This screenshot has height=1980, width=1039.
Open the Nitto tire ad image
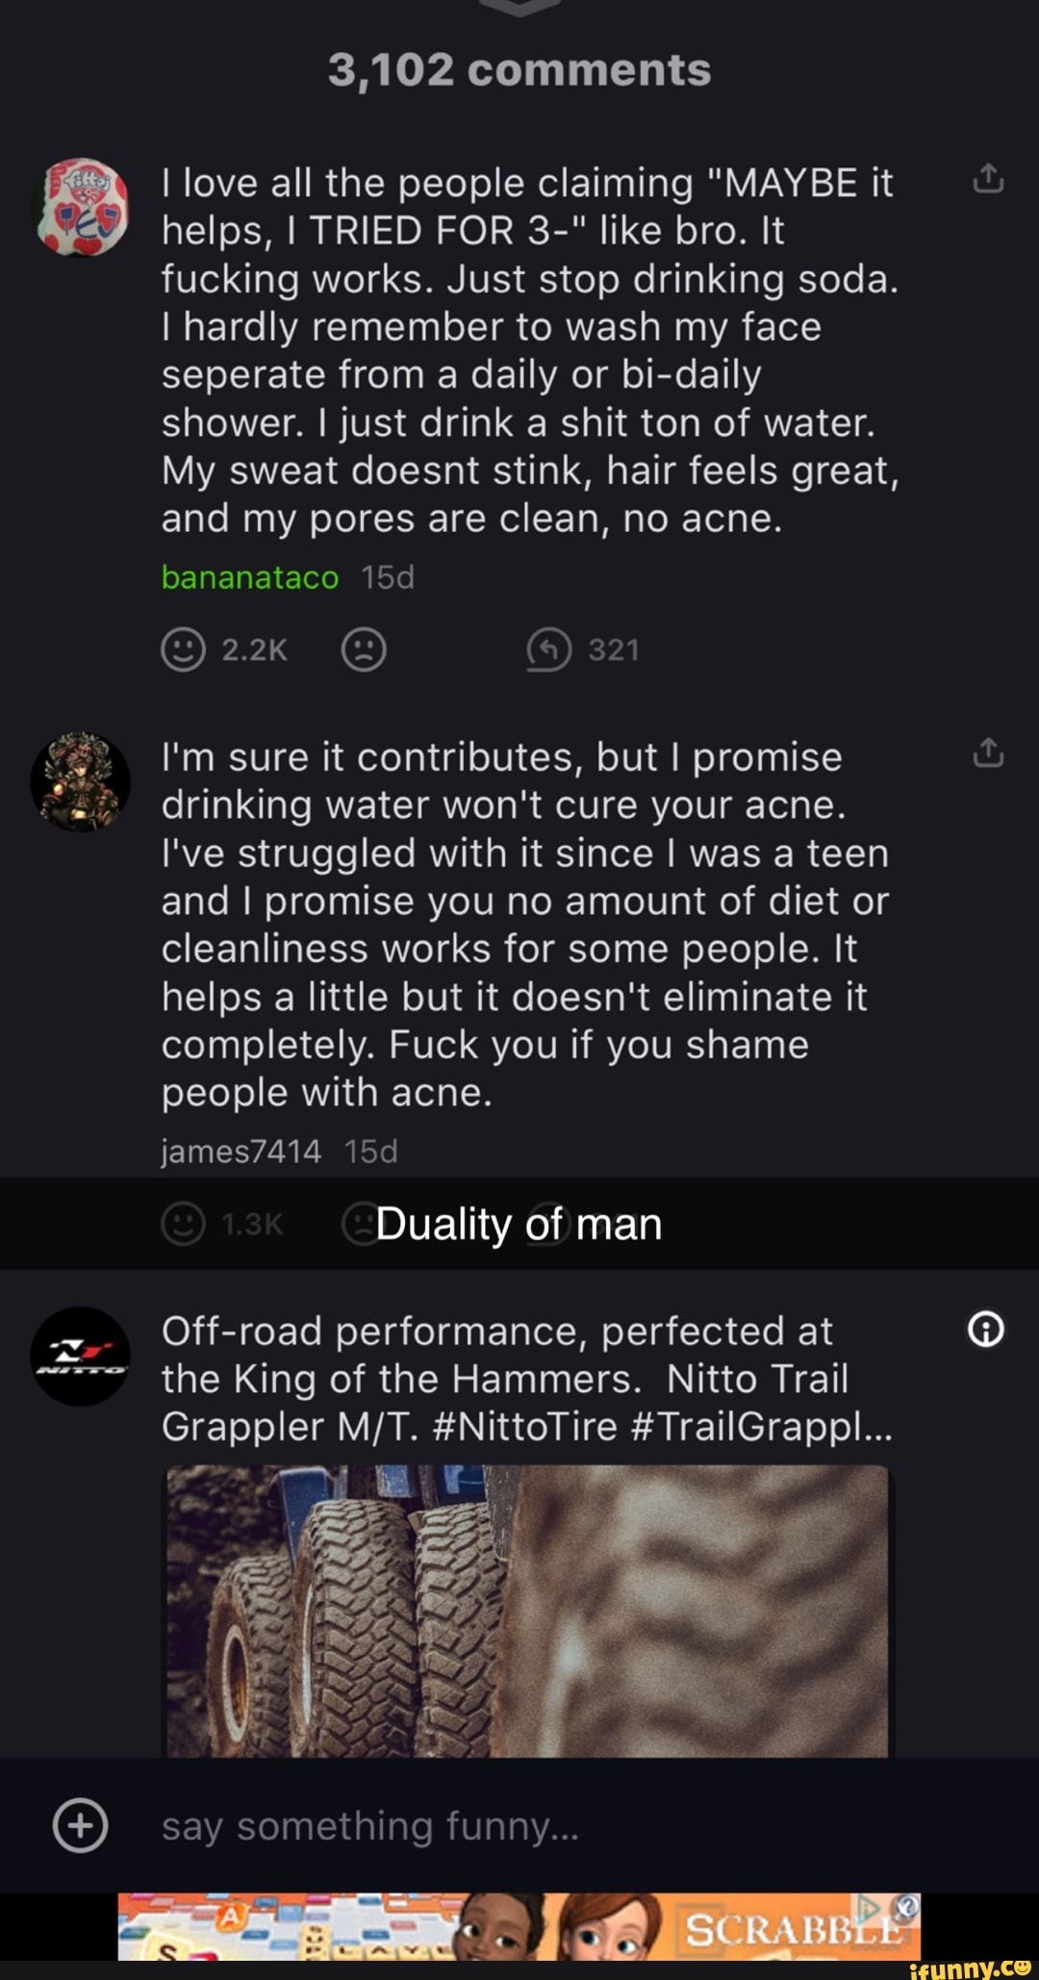click(527, 1611)
